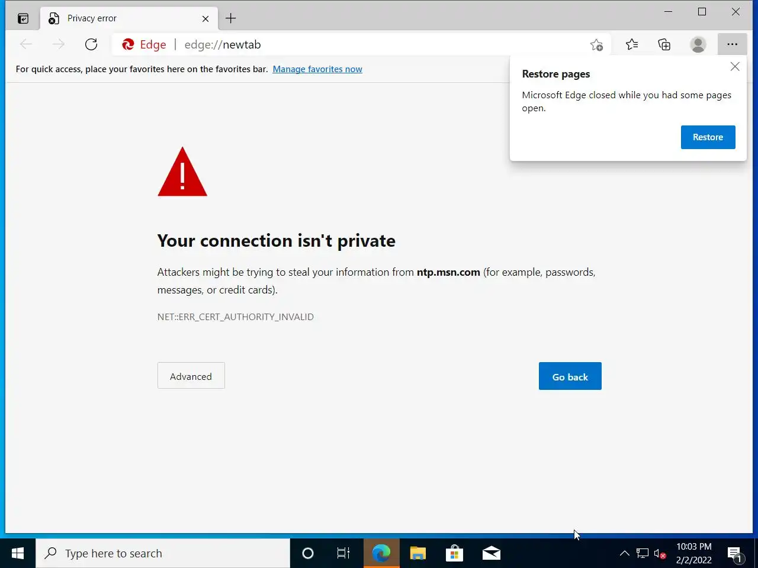Open the user profile icon
This screenshot has width=758, height=568.
698,44
